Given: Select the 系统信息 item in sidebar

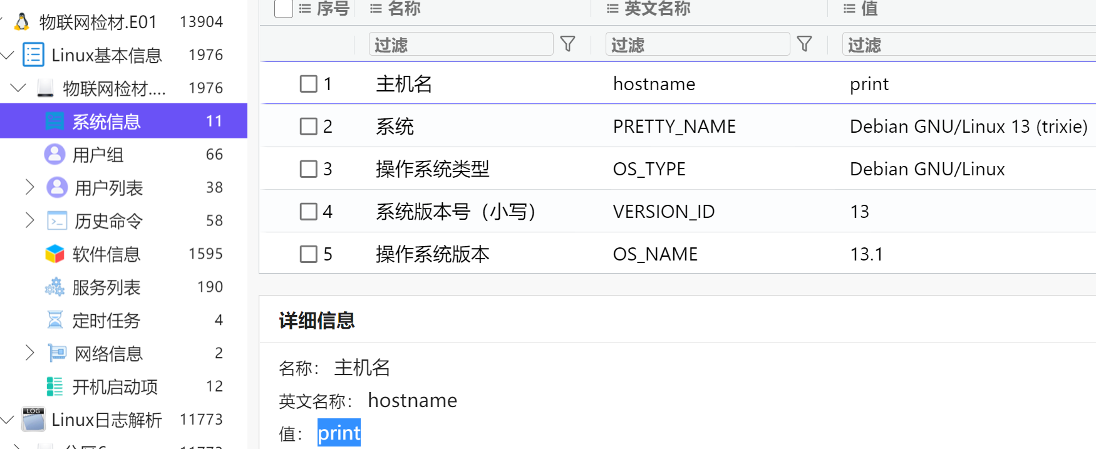Looking at the screenshot, I should [x=106, y=121].
